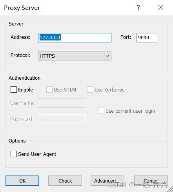173x192 pixels.
Task: Open the Protocol dropdown showing HTTPS
Action: click(75, 56)
